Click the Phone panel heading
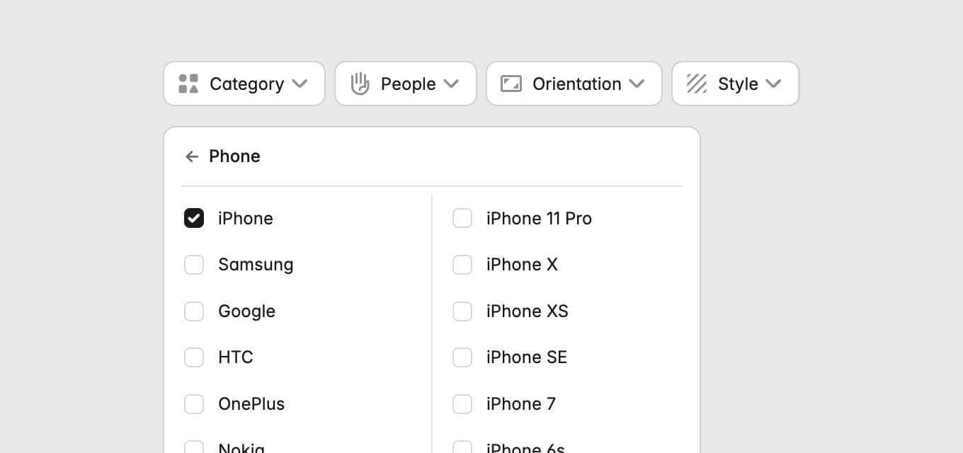 coord(234,156)
